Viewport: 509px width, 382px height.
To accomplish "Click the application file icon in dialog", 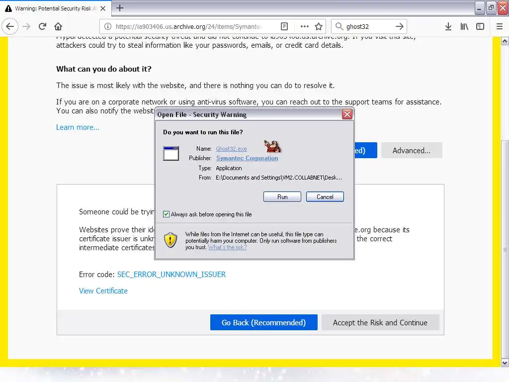I will tap(171, 153).
